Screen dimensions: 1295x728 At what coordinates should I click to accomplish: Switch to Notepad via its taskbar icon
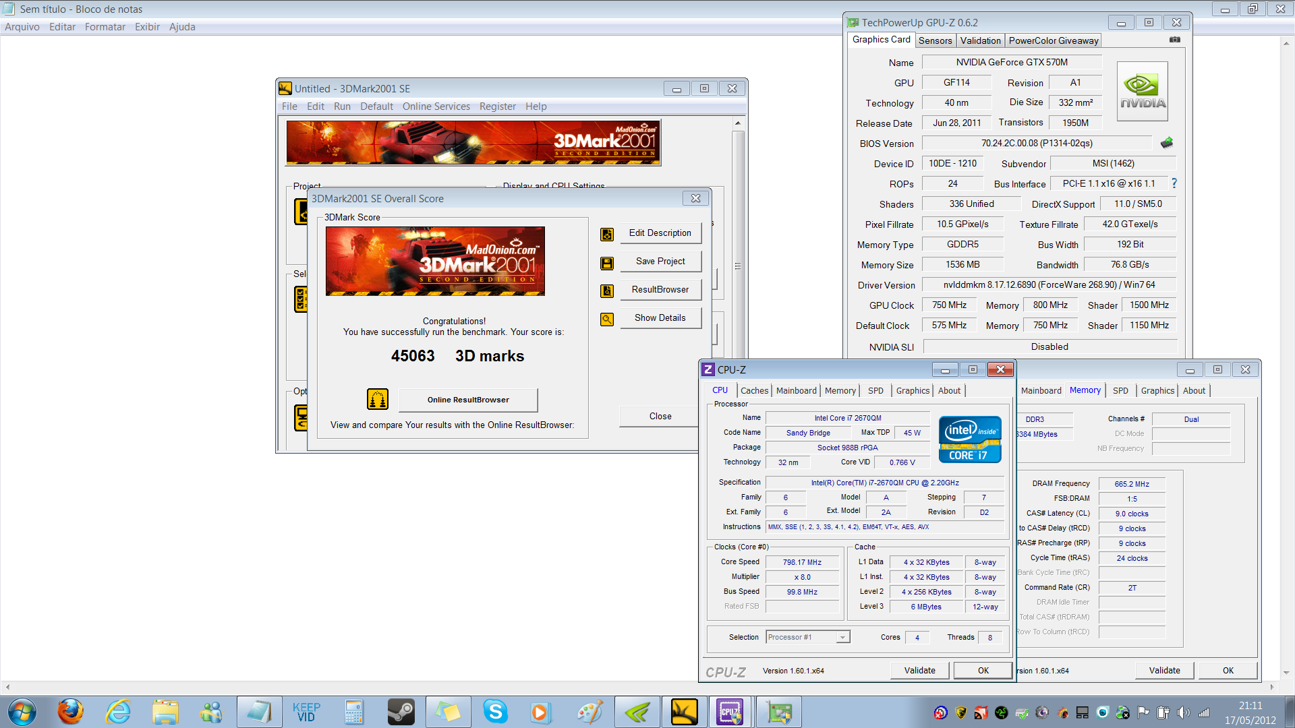259,712
